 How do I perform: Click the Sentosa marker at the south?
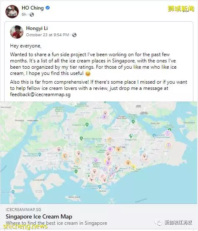pyautogui.click(x=100, y=187)
